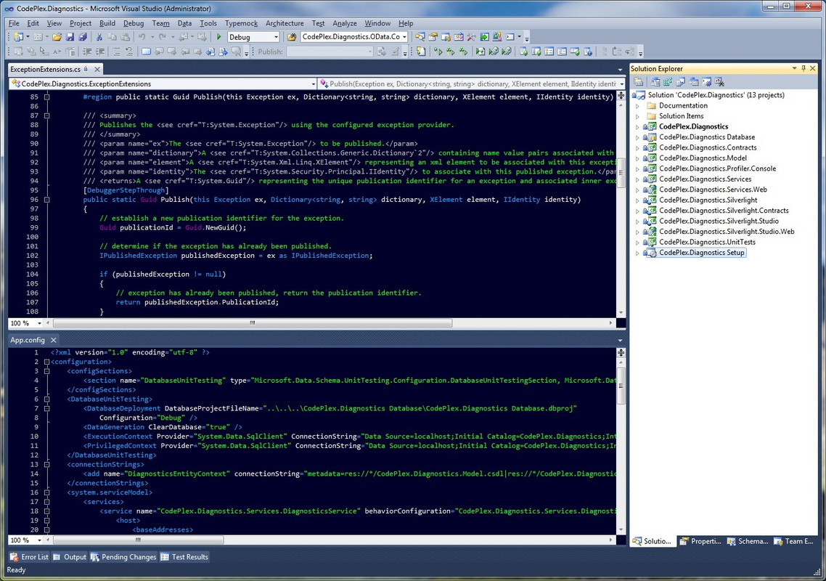Close the App.config tab

(53, 340)
